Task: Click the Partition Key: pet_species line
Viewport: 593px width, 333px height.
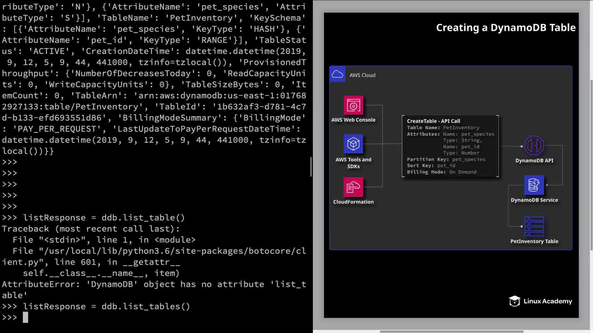Action: [x=446, y=159]
